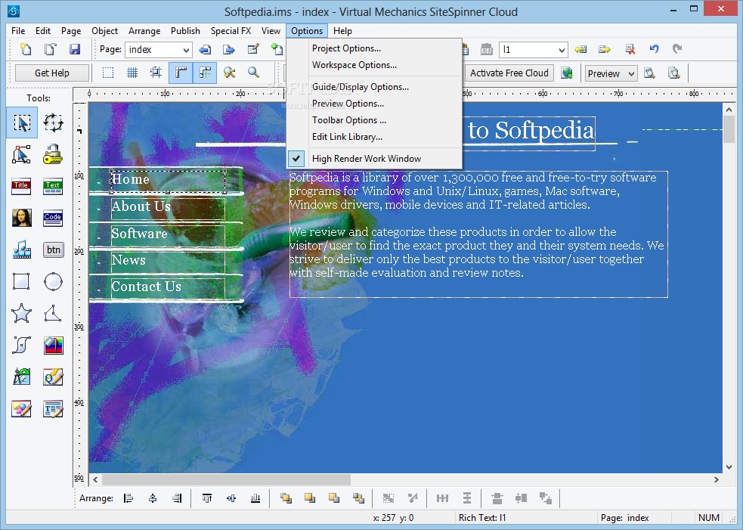Open the Publish menu
Screen dimensions: 743x530
(185, 31)
